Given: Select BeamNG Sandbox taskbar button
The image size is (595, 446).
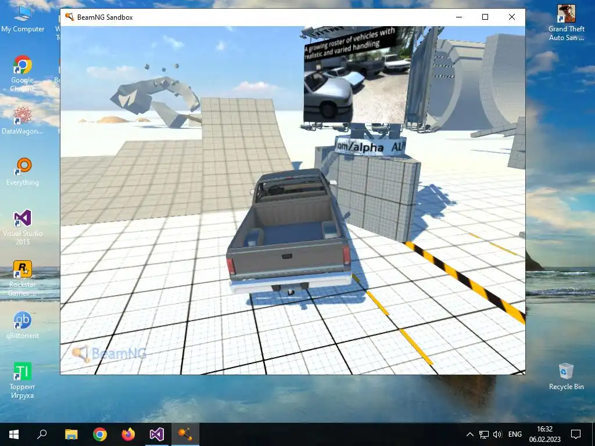Looking at the screenshot, I should [185, 434].
